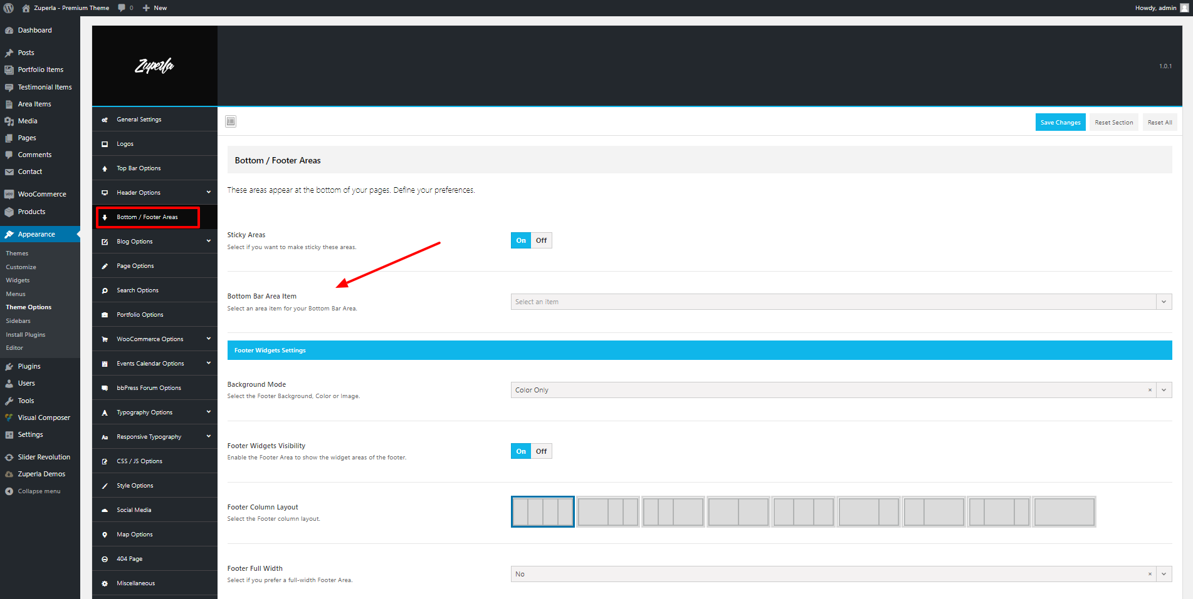
Task: Go to Appearance menu
Action: [x=40, y=234]
